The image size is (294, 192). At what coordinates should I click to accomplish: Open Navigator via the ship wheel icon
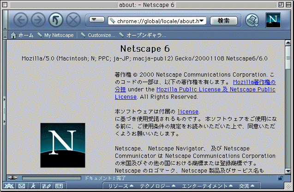point(9,186)
